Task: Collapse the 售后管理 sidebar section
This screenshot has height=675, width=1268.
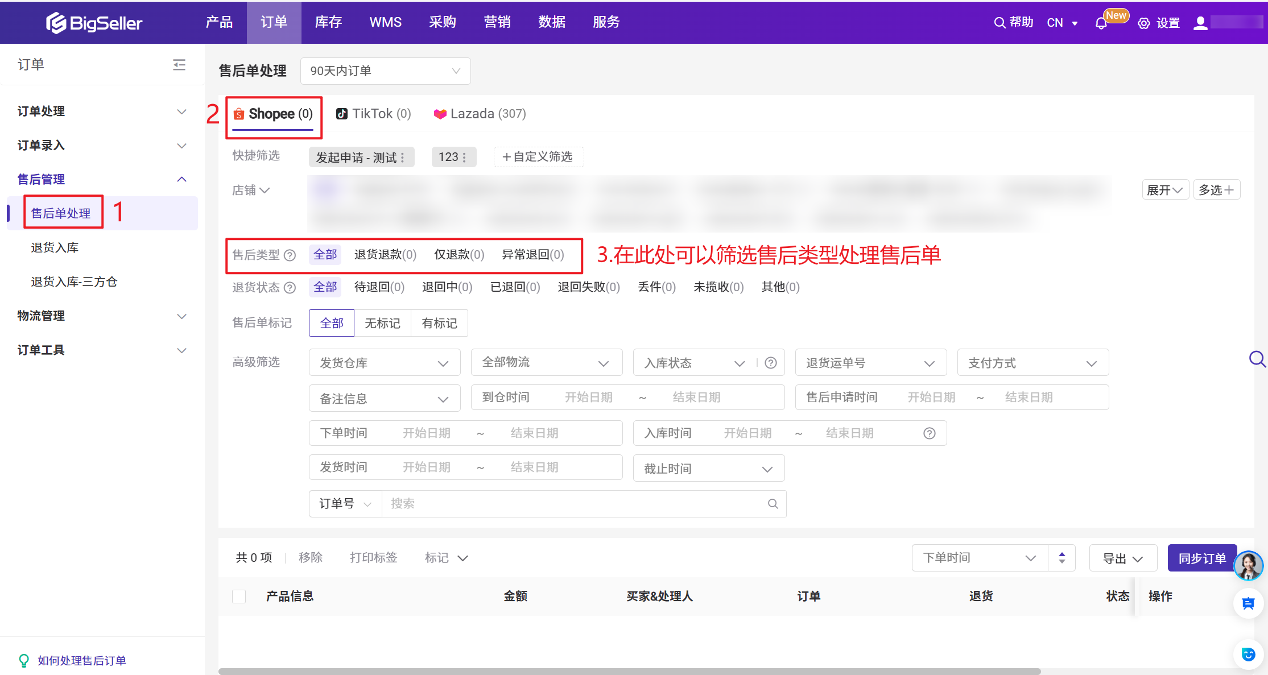Action: pos(102,179)
